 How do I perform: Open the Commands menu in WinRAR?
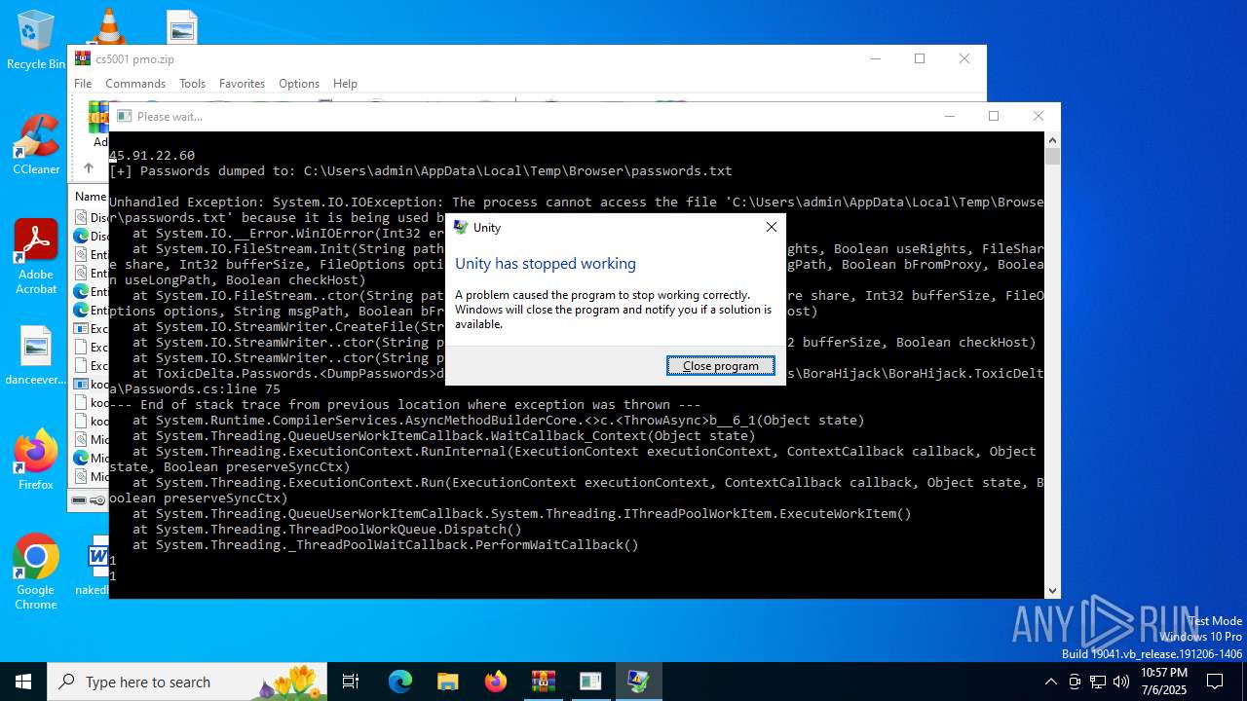click(x=135, y=84)
